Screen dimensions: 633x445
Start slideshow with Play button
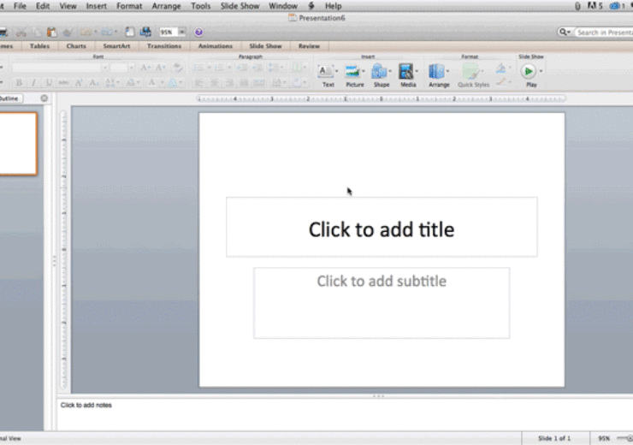click(529, 72)
